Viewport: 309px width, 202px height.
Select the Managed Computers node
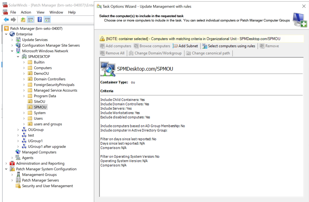pos(39,152)
